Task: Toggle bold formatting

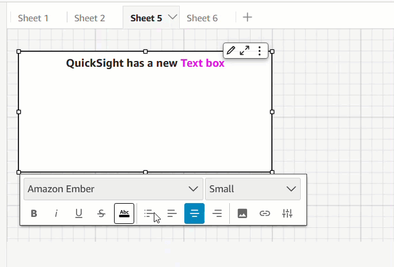Action: 34,213
